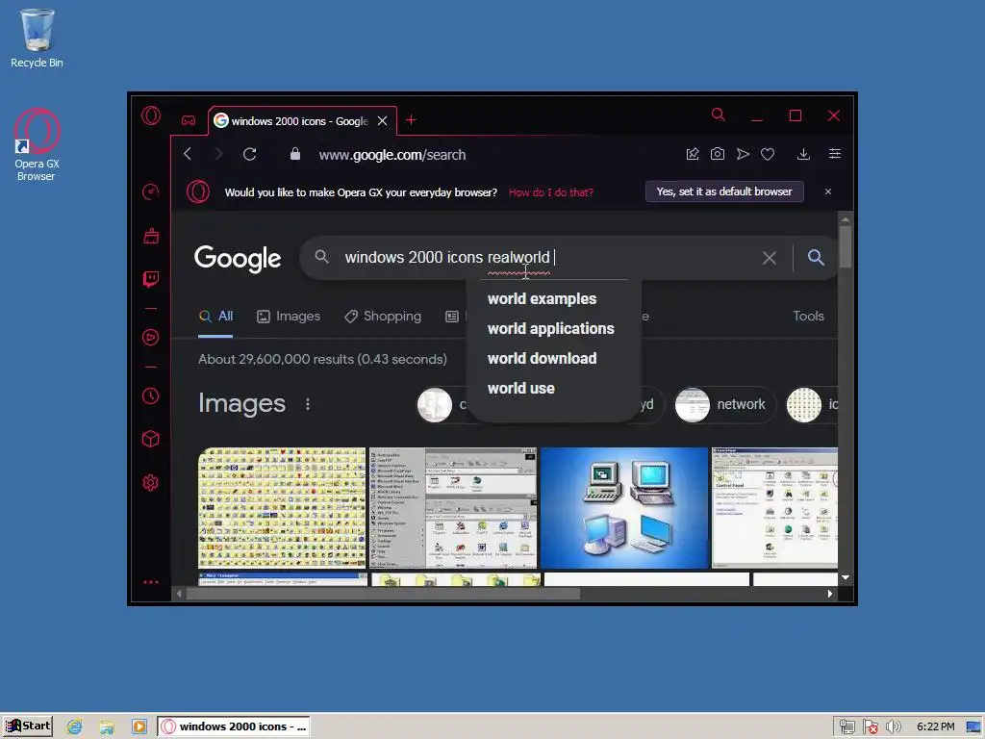Submit search with blue magnifier icon
Image resolution: width=985 pixels, height=739 pixels.
(816, 257)
